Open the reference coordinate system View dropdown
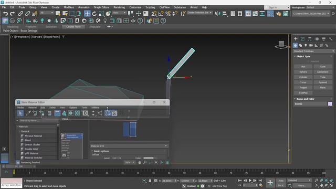This screenshot has width=336, height=189. tap(119, 13)
